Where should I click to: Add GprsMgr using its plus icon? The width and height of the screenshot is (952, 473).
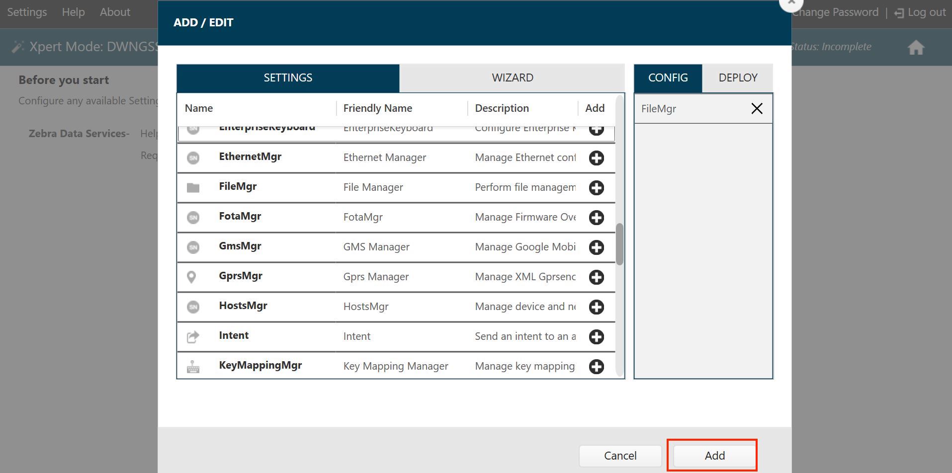(x=596, y=277)
